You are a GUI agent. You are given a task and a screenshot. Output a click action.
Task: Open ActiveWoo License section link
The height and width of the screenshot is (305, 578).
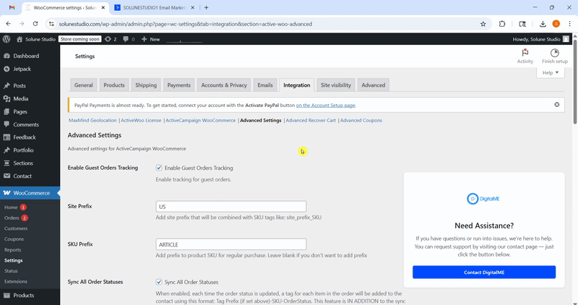tap(141, 120)
